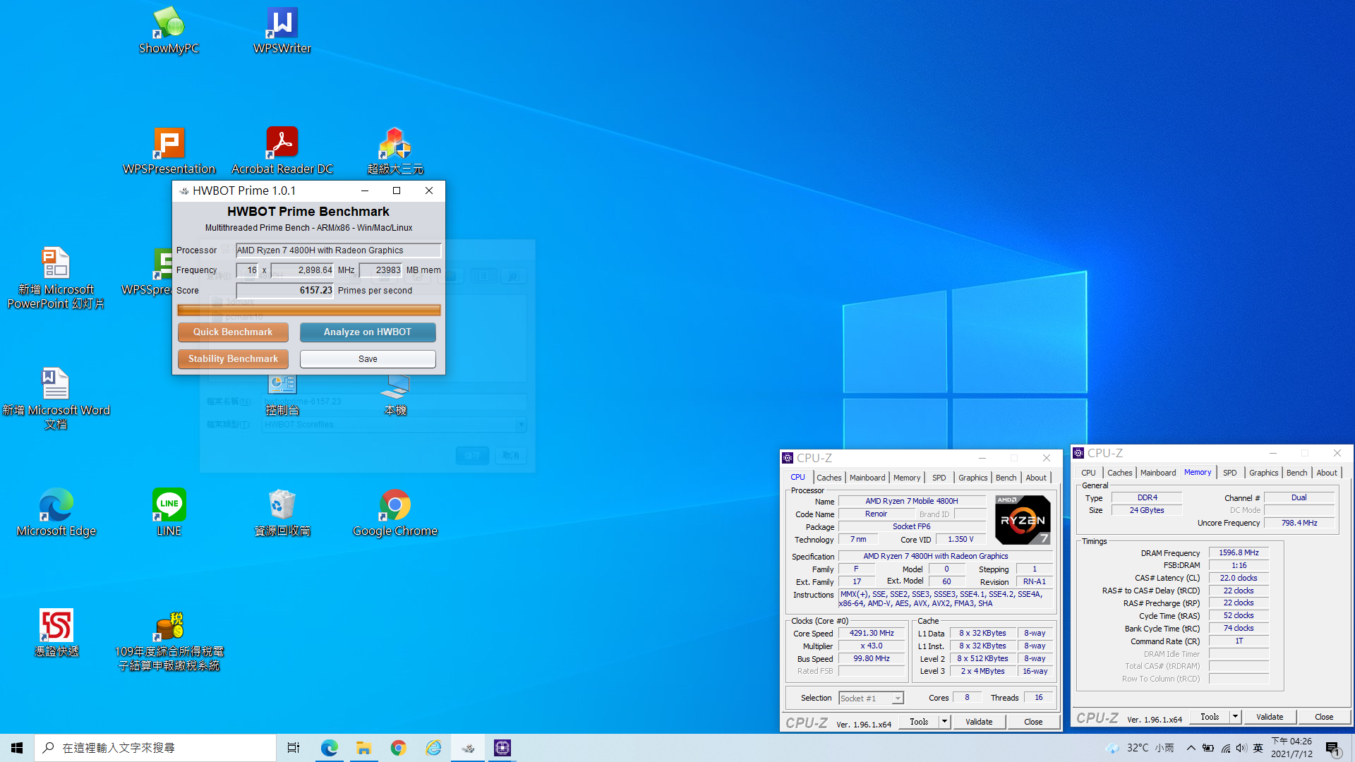Open the volume tray icon

coord(1241,748)
